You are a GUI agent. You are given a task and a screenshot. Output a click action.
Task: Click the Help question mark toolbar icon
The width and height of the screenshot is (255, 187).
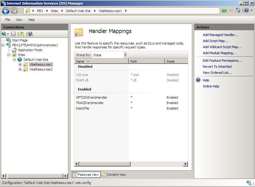point(247,11)
